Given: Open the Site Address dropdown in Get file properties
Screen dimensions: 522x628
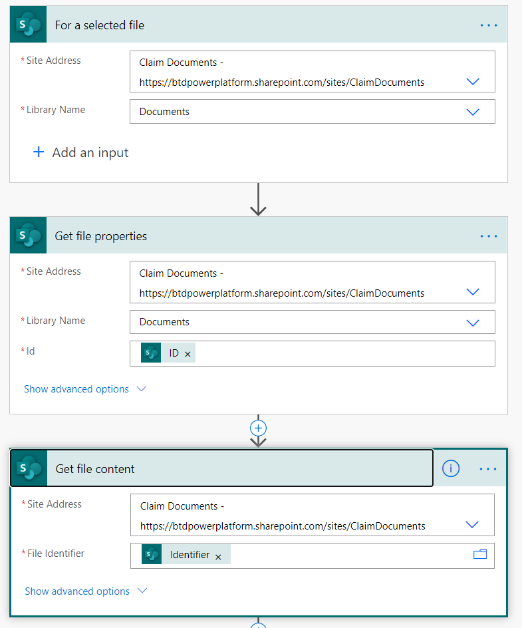Looking at the screenshot, I should [x=472, y=291].
